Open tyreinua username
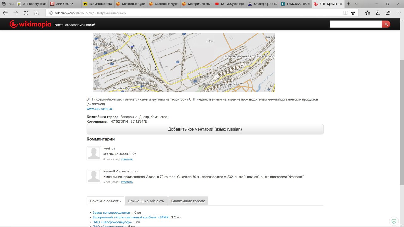Image resolution: width=404 pixels, height=227 pixels. pyautogui.click(x=109, y=148)
